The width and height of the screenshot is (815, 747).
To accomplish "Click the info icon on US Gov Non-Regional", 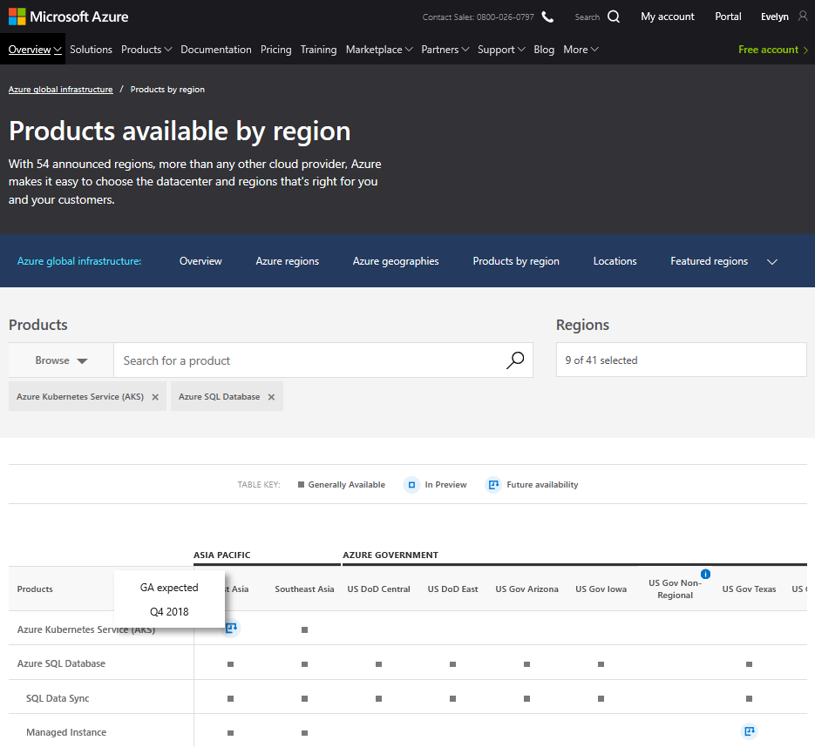I will (705, 574).
